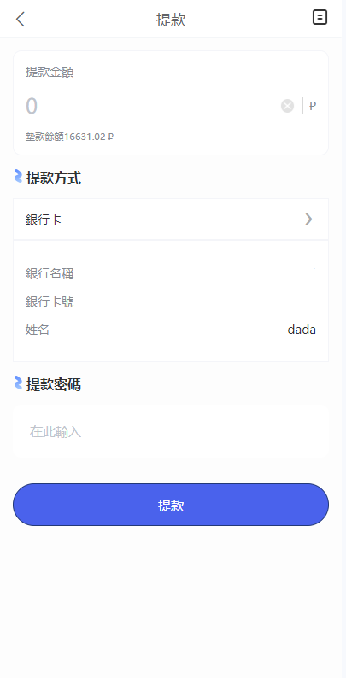Click the 提款 page title
Image resolution: width=346 pixels, height=678 pixels.
[x=171, y=20]
